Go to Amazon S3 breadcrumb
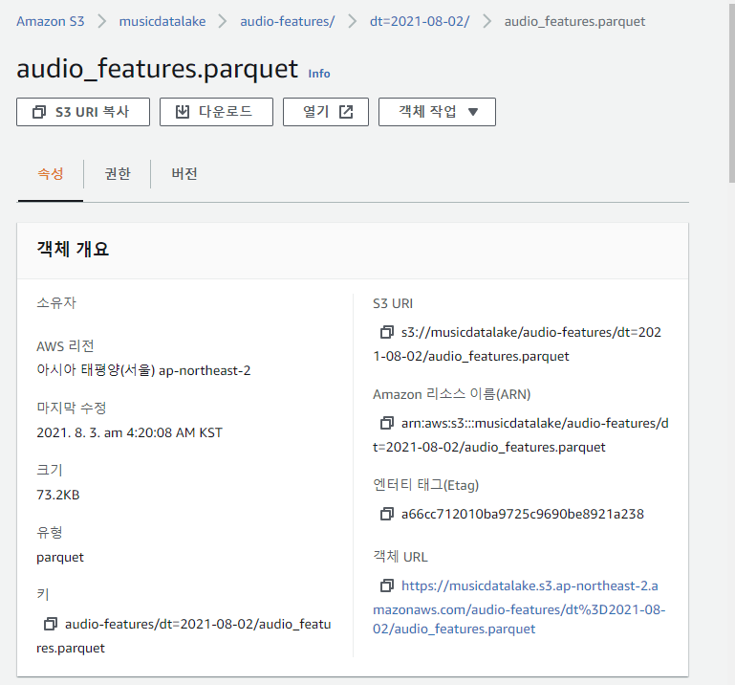735x685 pixels. coord(50,22)
